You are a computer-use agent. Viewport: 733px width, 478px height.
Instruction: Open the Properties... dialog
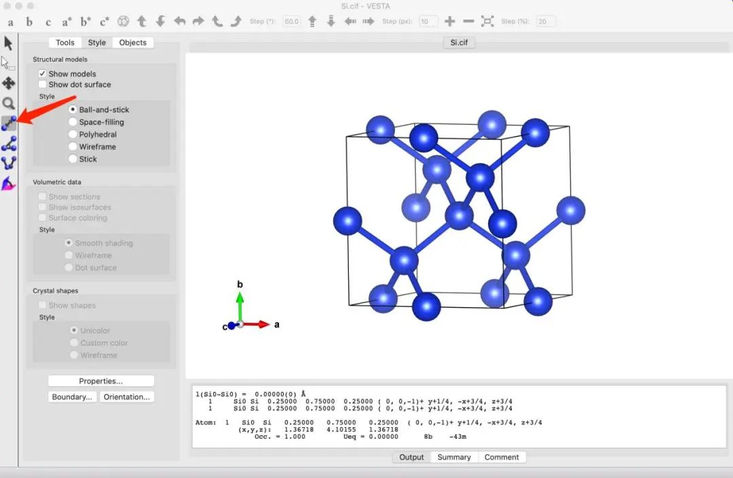click(x=101, y=381)
